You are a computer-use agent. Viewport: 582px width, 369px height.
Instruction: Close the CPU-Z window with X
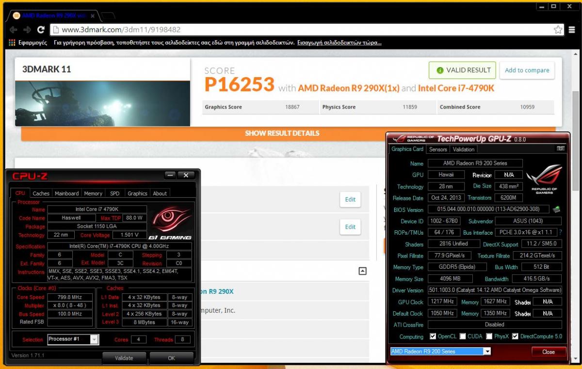186,175
